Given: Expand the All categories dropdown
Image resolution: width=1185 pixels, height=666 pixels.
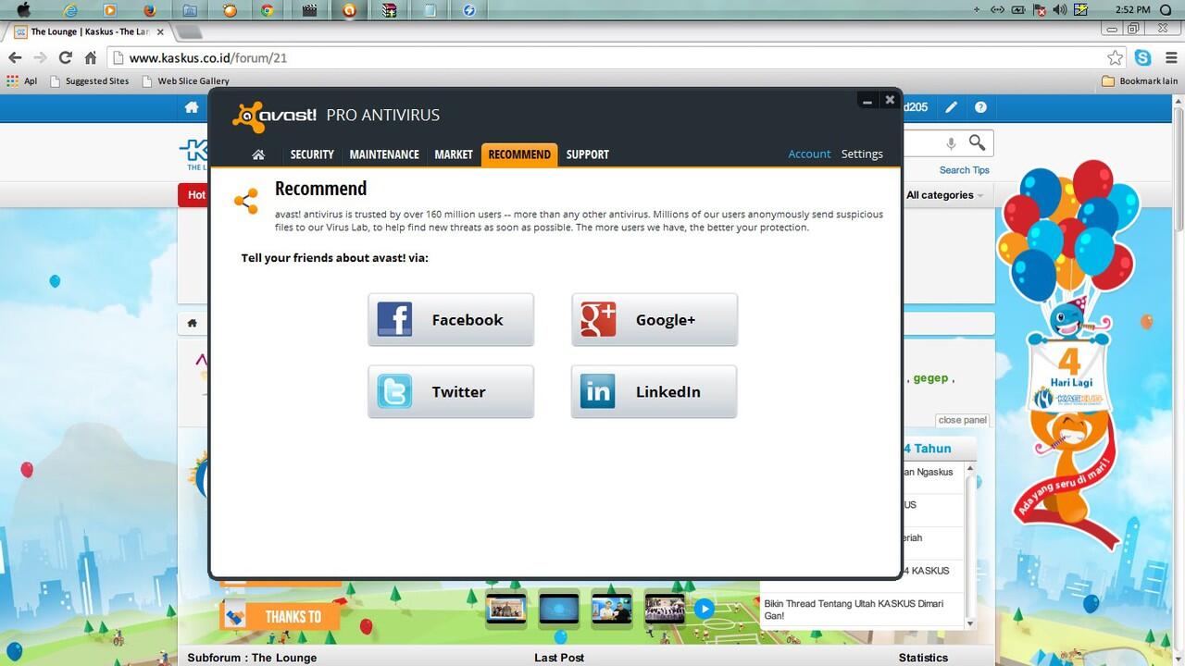Looking at the screenshot, I should 944,195.
